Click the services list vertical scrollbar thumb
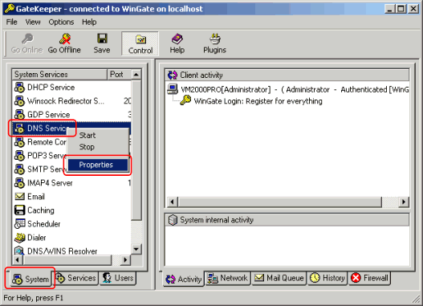 pos(136,150)
